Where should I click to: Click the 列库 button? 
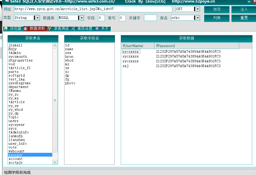pos(217,18)
